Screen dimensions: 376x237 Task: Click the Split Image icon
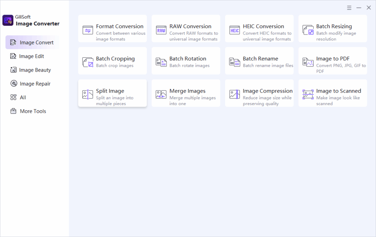click(x=87, y=94)
